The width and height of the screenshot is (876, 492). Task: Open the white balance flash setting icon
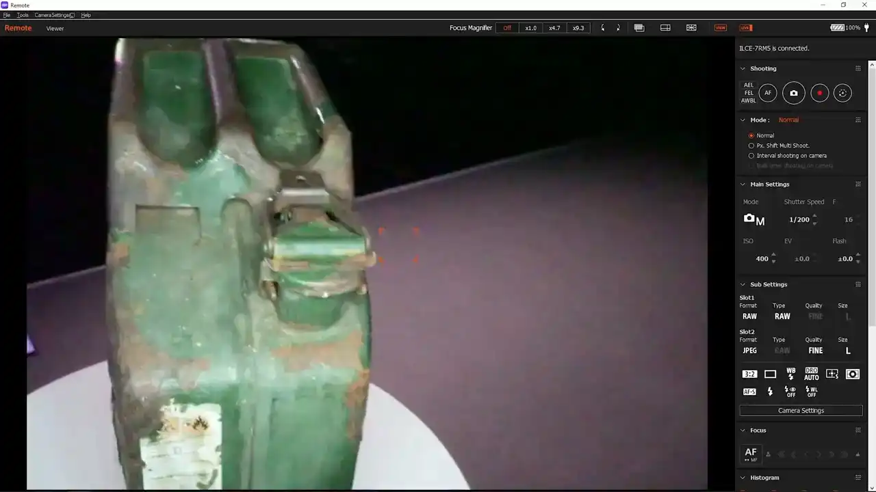tap(790, 374)
